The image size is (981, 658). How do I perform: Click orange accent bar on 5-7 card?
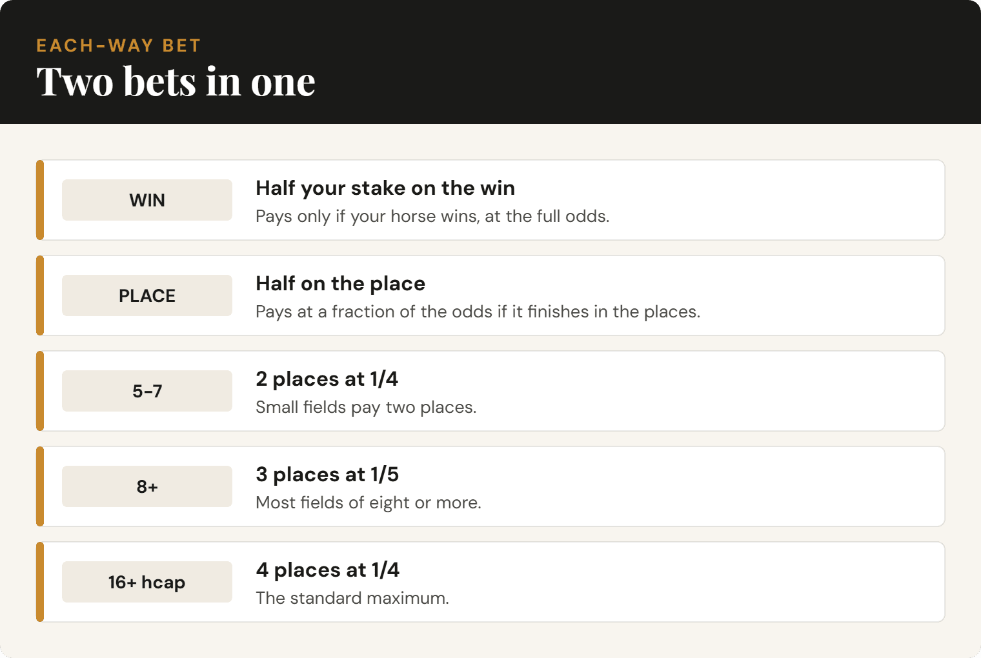tap(40, 391)
